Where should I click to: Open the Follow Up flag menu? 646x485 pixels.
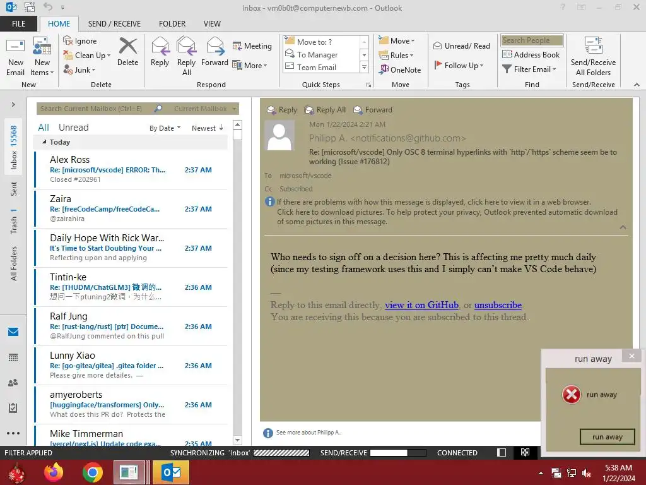pyautogui.click(x=459, y=65)
